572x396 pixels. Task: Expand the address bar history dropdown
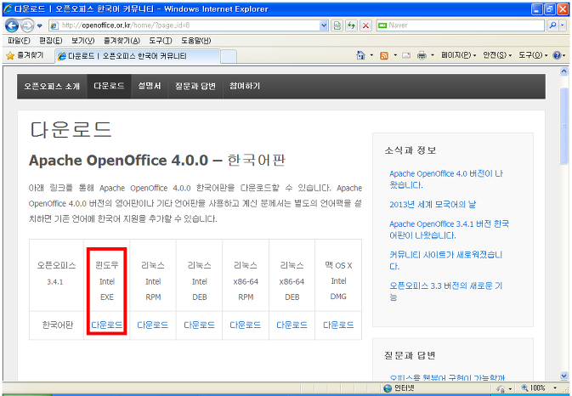324,25
